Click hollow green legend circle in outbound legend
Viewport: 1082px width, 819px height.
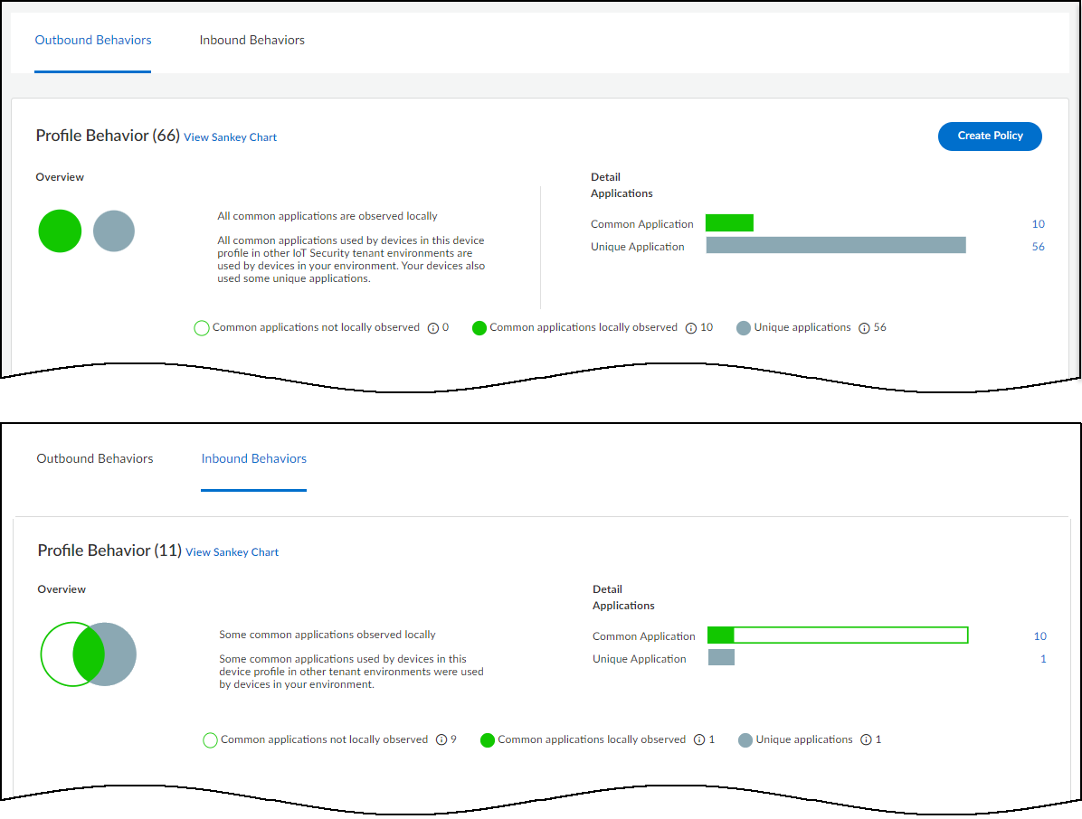tap(202, 328)
